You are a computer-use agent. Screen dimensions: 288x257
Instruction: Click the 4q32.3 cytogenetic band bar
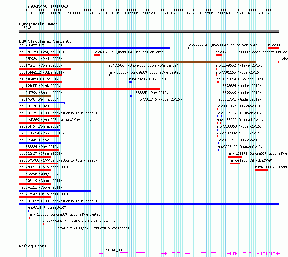149,31
